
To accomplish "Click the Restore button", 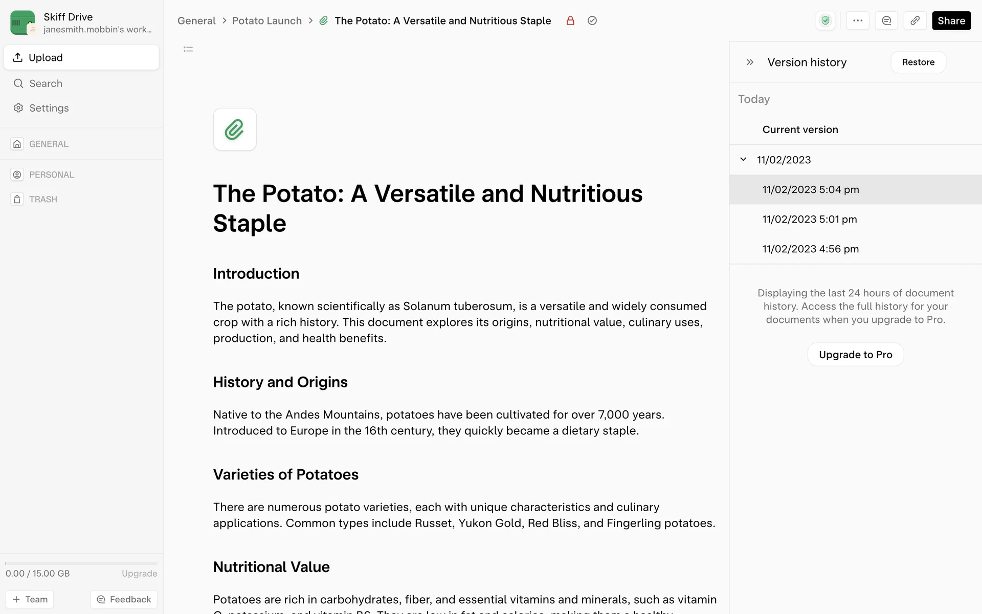I will pyautogui.click(x=918, y=62).
